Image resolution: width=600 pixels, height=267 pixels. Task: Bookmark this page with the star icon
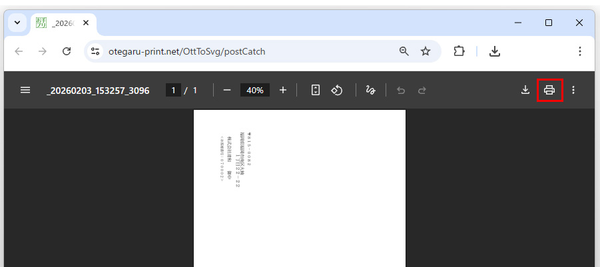pos(426,51)
